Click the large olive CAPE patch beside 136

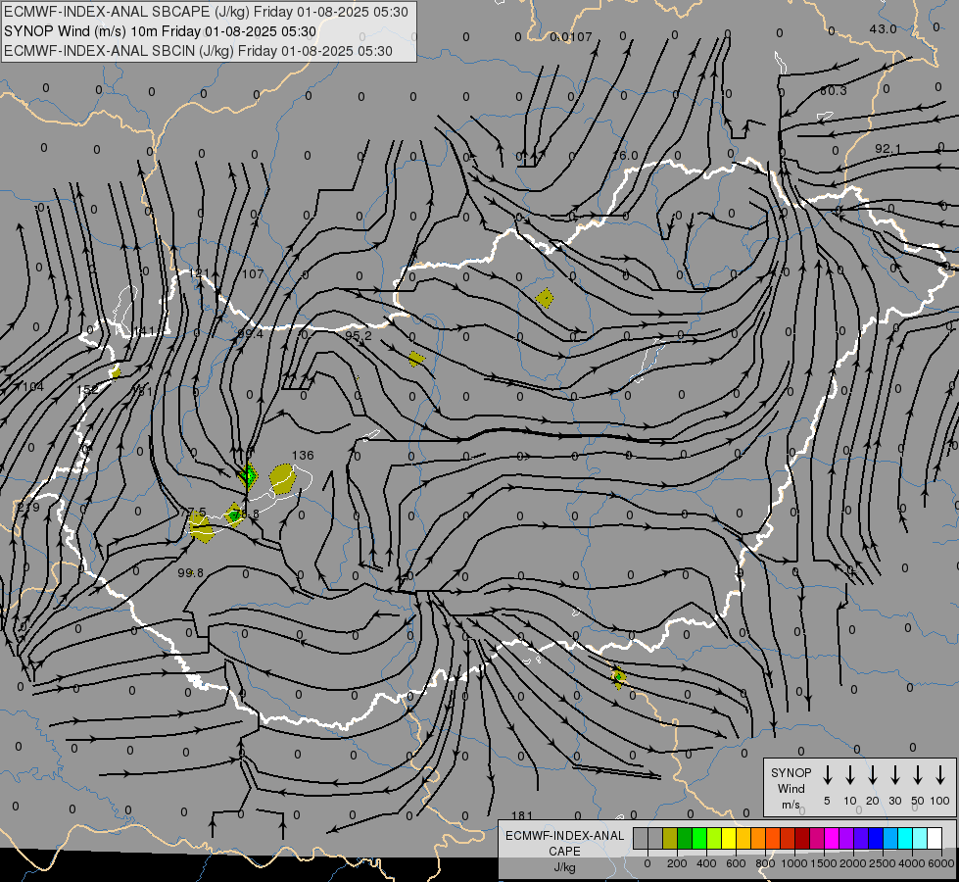coord(282,478)
